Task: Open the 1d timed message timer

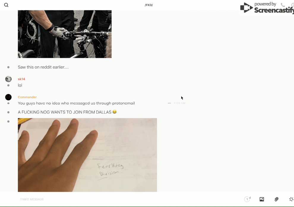Action: (247, 199)
